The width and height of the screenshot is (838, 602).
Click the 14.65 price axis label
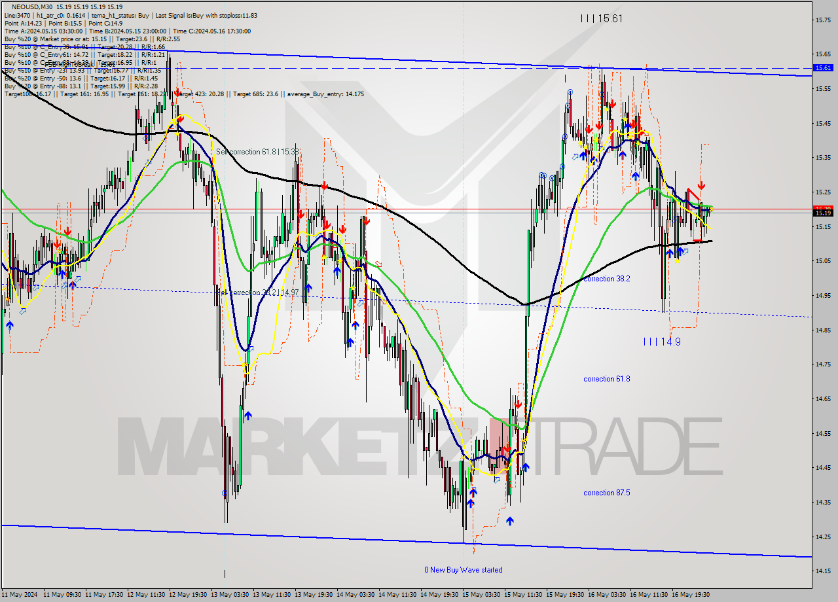(823, 398)
